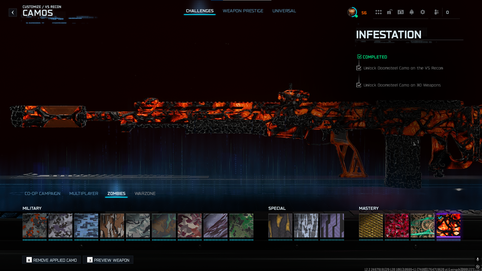482x271 pixels.
Task: Open the social friends icon
Action: pos(436,12)
